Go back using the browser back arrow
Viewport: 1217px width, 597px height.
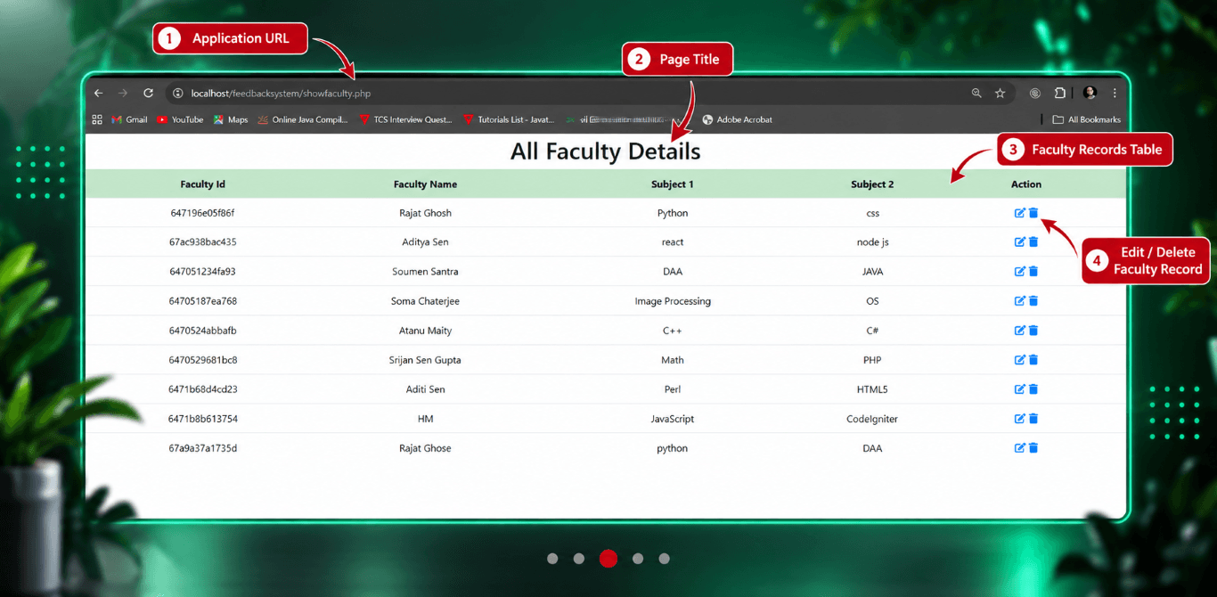pos(99,94)
